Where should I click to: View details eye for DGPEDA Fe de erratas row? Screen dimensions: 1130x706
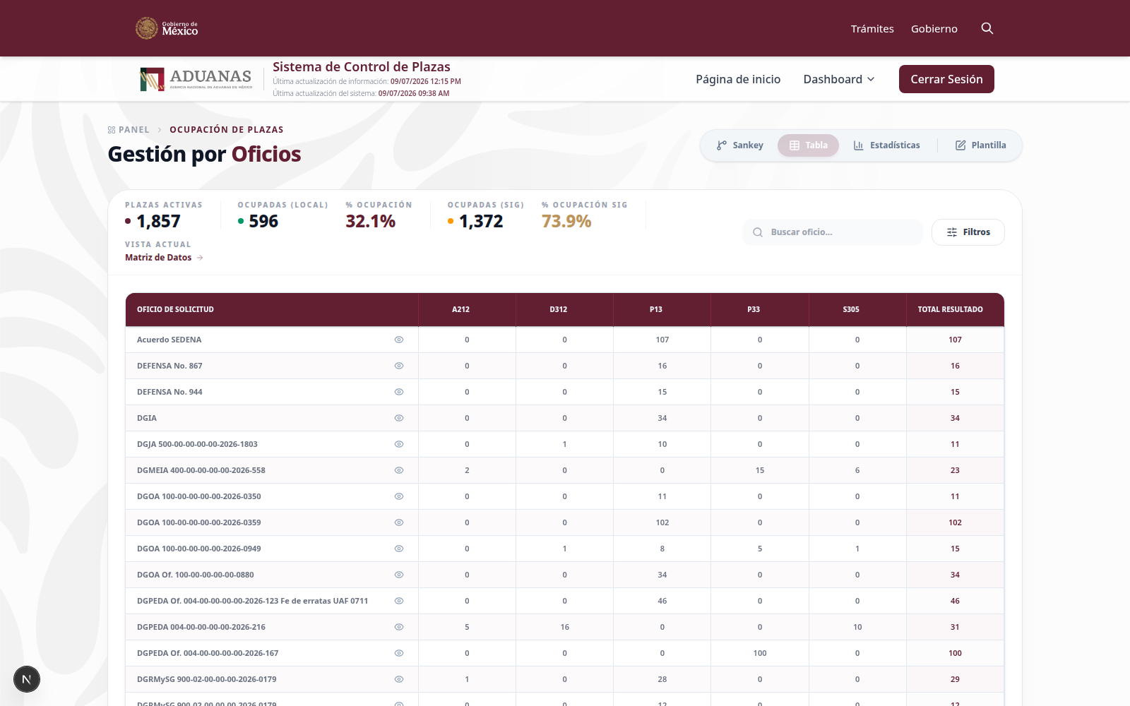point(399,601)
